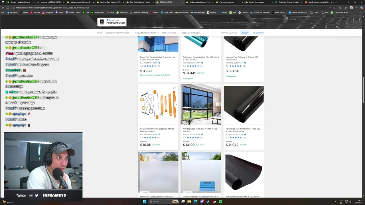365x205 pixels.
Task: Open the Netflix bookmark
Action: [154, 13]
